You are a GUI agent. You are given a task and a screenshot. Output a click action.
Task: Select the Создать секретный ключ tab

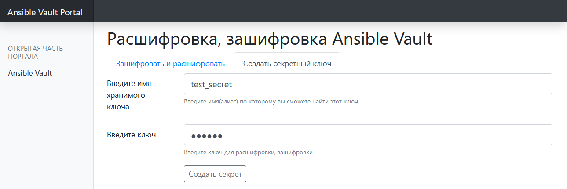pos(287,64)
